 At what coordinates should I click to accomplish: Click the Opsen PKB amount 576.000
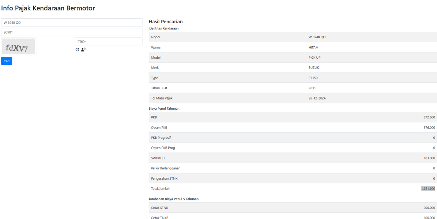pos(429,128)
